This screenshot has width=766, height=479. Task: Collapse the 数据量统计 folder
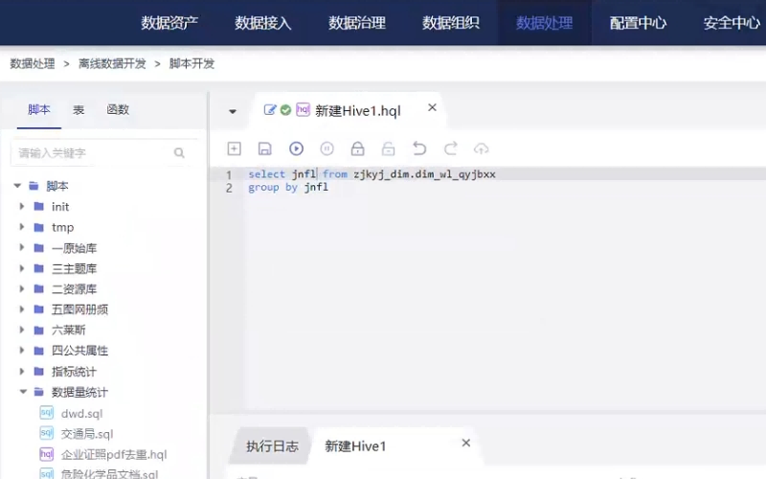pos(22,393)
